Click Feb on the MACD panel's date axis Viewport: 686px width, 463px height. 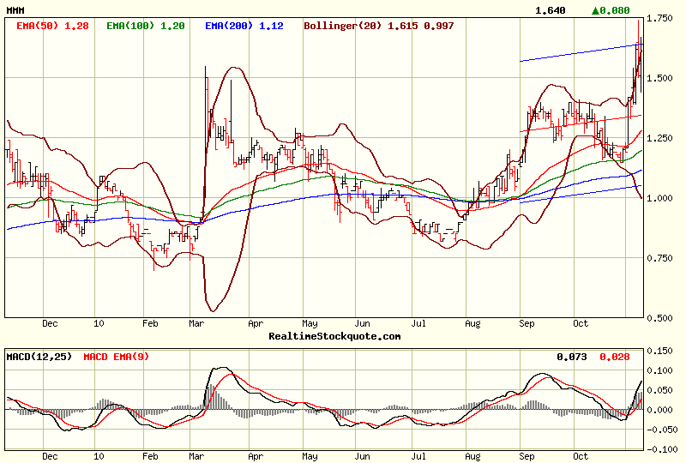[x=150, y=456]
